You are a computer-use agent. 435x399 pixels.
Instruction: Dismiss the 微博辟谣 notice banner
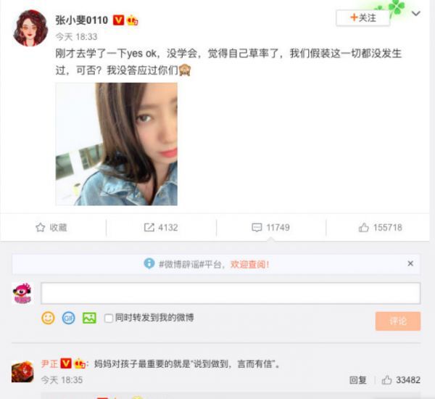tap(410, 263)
